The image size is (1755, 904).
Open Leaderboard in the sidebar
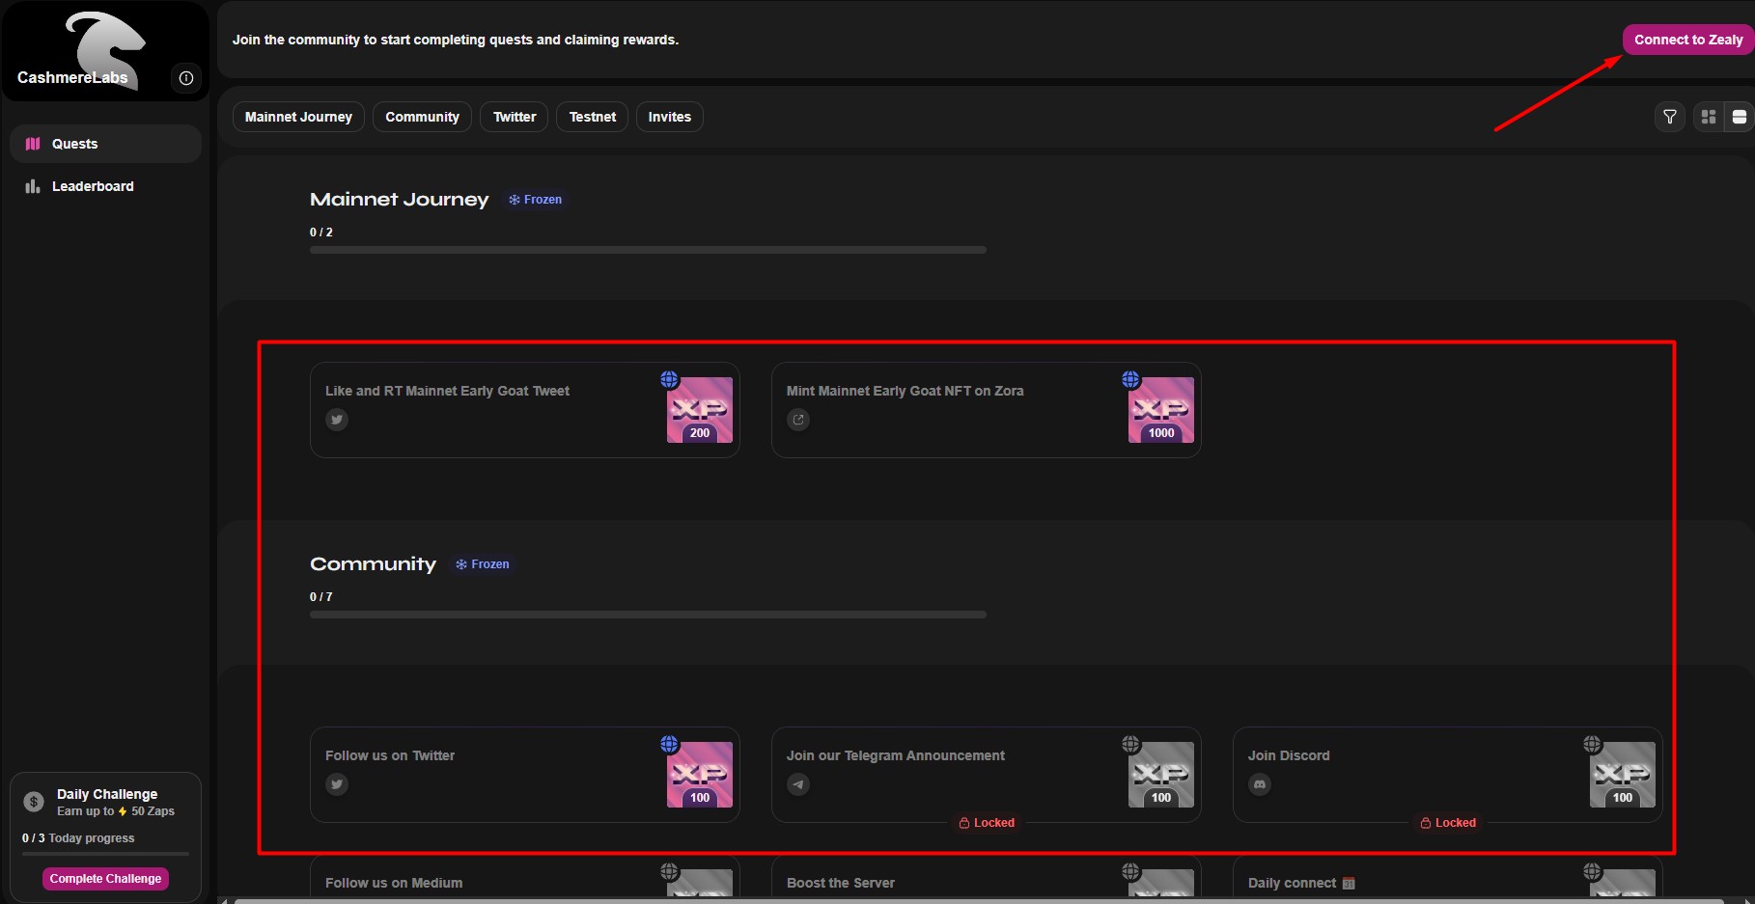point(93,186)
